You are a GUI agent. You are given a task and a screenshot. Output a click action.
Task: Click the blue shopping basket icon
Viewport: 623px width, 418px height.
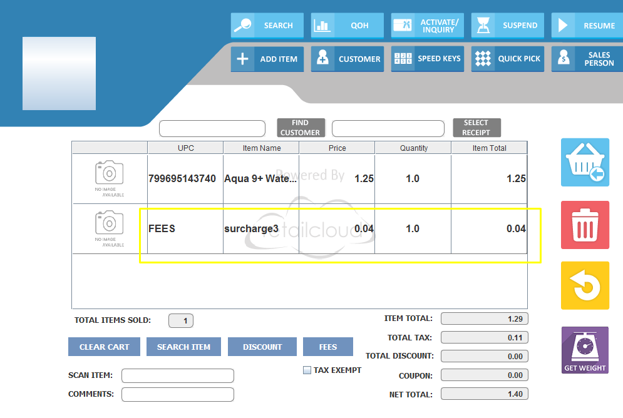coord(585,162)
